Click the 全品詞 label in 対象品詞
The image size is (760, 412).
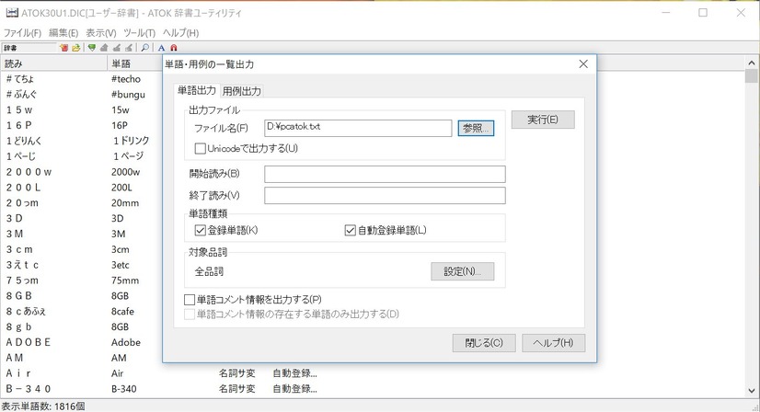point(209,271)
